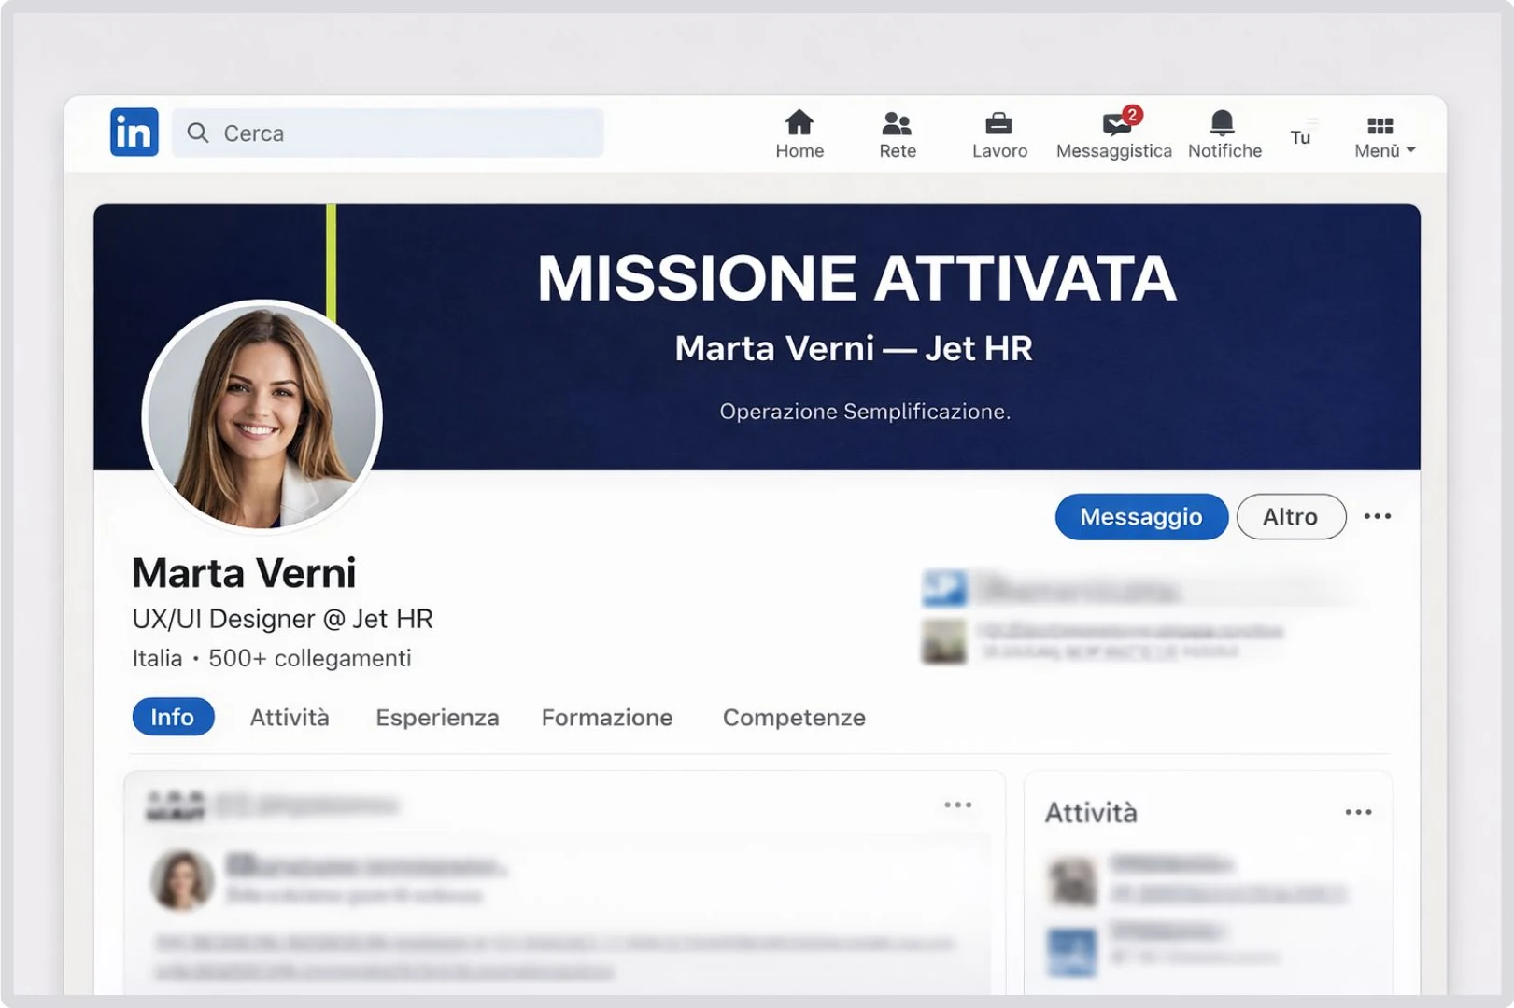Screen dimensions: 1514x1008
Task: Open Notifiche bell icon
Action: point(1223,123)
